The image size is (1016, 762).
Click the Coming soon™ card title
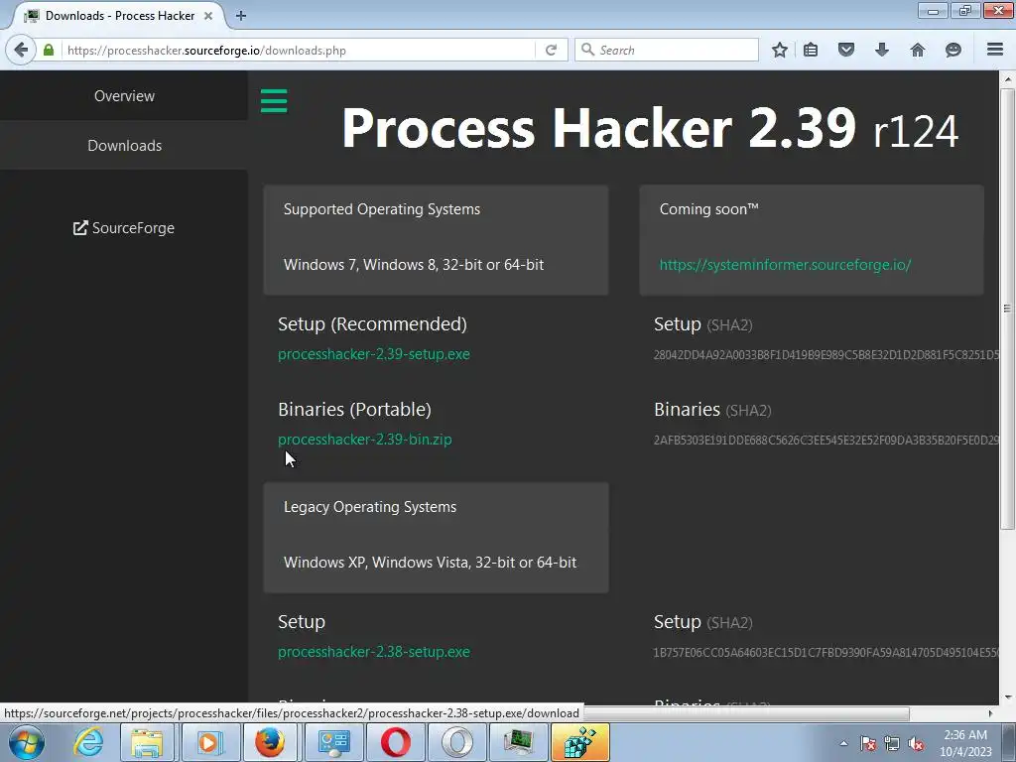[708, 209]
